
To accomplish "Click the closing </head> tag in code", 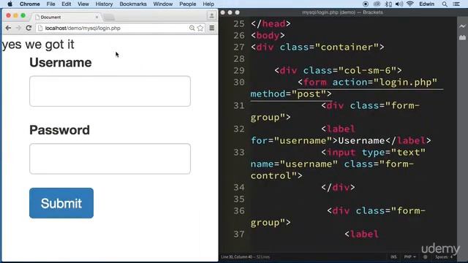I will [271, 23].
